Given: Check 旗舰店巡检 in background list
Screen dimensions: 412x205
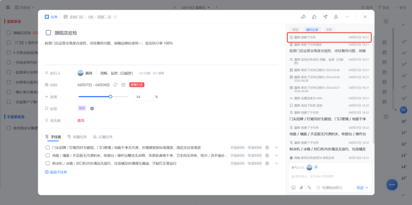Looking at the screenshot, I should tap(9, 33).
